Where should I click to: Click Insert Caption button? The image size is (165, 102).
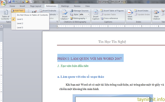pos(96,15)
